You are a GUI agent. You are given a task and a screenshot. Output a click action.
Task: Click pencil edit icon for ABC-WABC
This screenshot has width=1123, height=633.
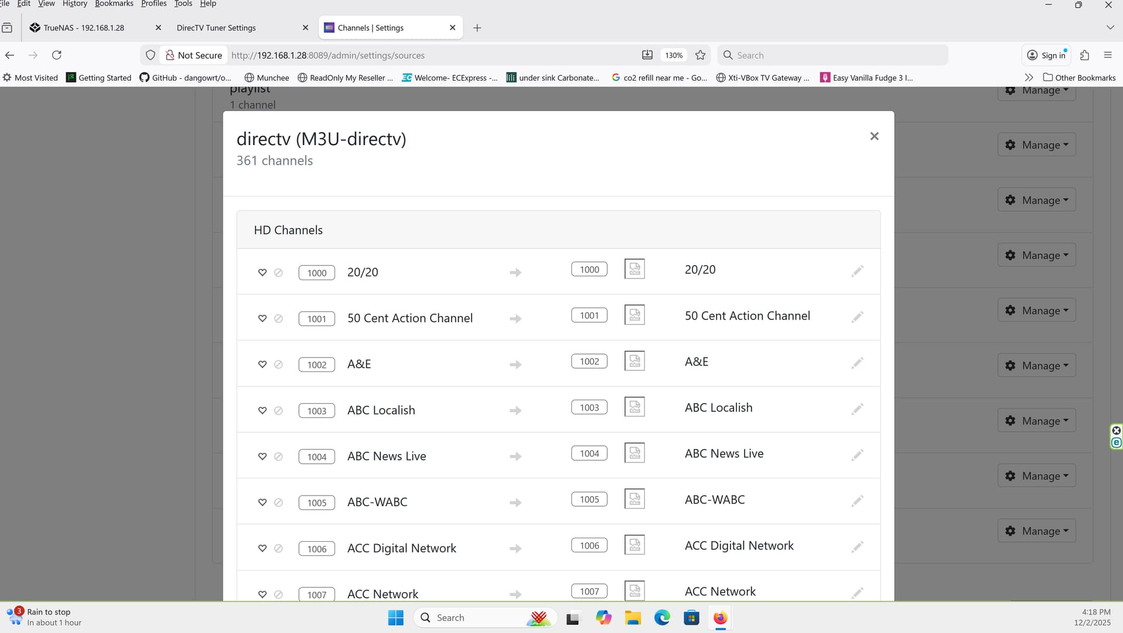(857, 501)
